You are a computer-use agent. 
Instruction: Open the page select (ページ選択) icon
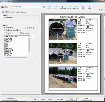click(63, 7)
